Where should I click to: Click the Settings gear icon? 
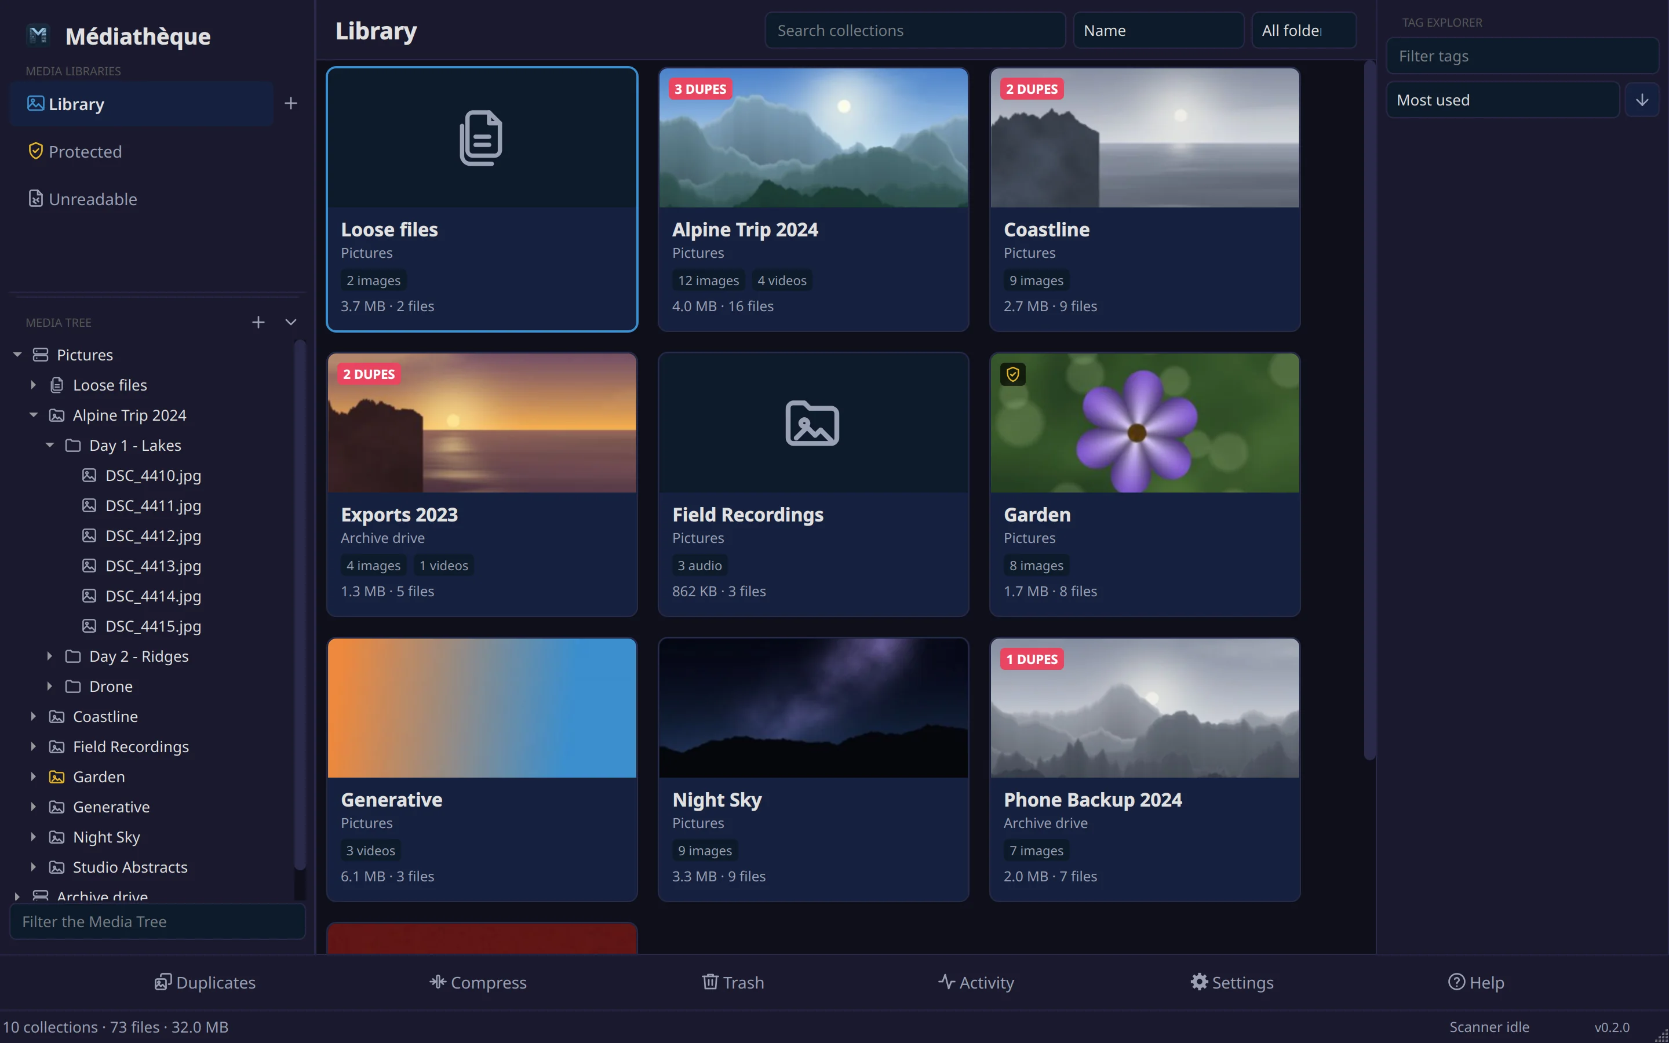(1200, 982)
